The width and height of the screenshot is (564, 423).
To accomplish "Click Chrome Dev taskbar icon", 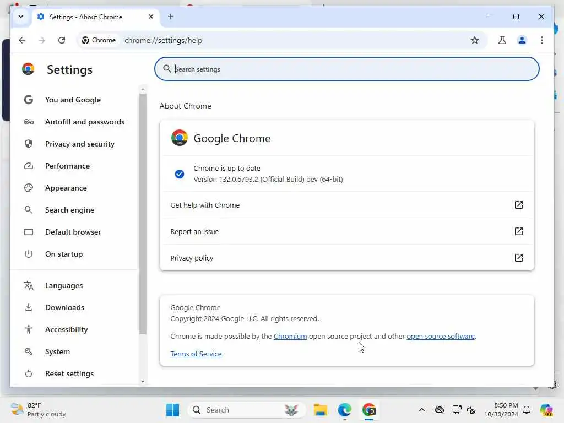I will [x=368, y=410].
